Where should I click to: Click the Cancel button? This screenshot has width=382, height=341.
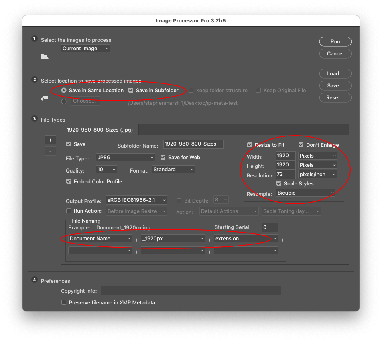click(335, 54)
